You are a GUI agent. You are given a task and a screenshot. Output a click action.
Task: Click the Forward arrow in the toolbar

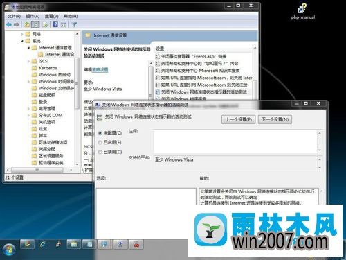pos(17,24)
